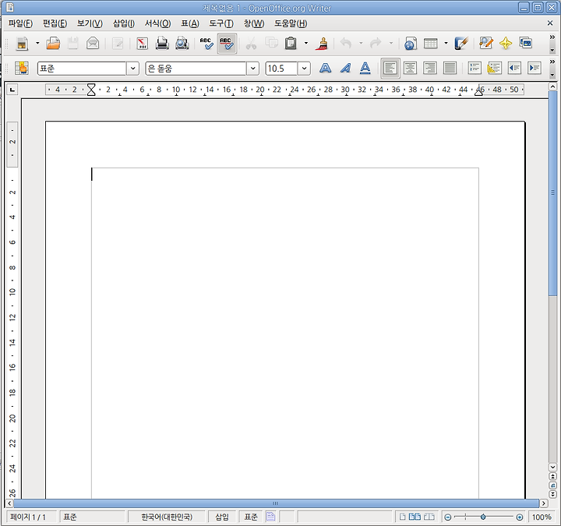Expand the Table insert dropdown arrow
This screenshot has width=561, height=526.
pyautogui.click(x=446, y=44)
